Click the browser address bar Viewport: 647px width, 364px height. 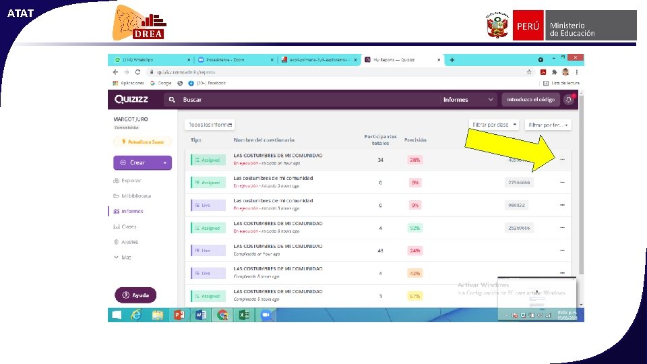[334, 72]
